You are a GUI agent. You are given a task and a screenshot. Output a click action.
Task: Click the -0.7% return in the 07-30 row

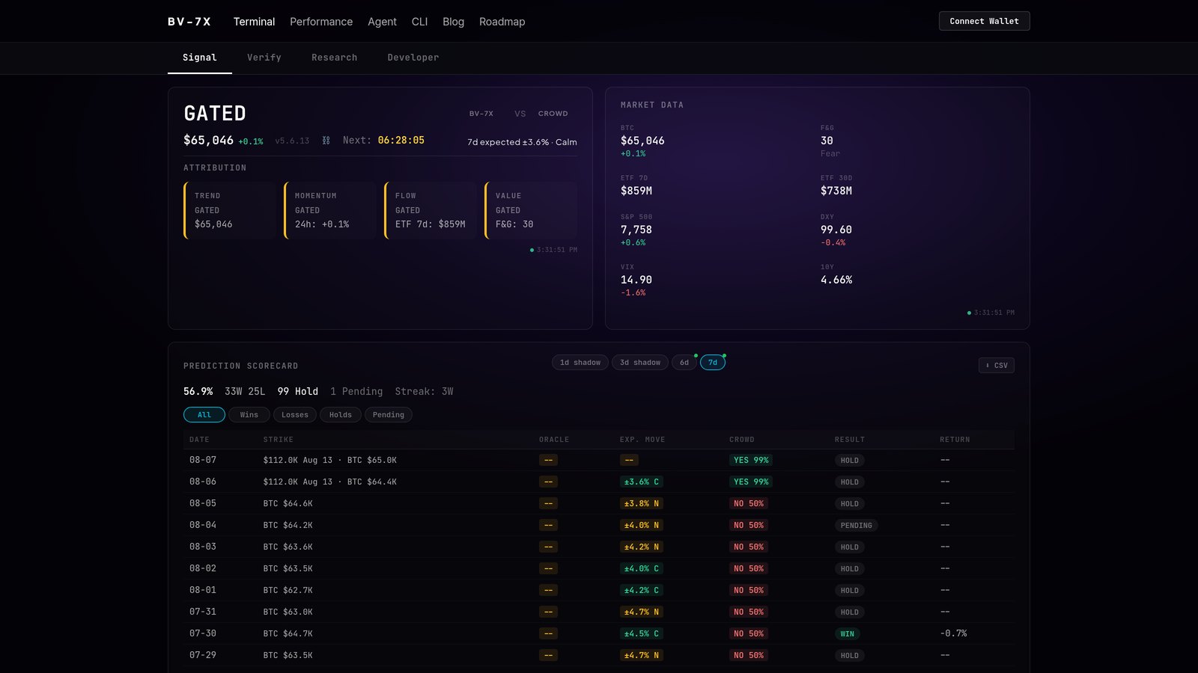(953, 633)
